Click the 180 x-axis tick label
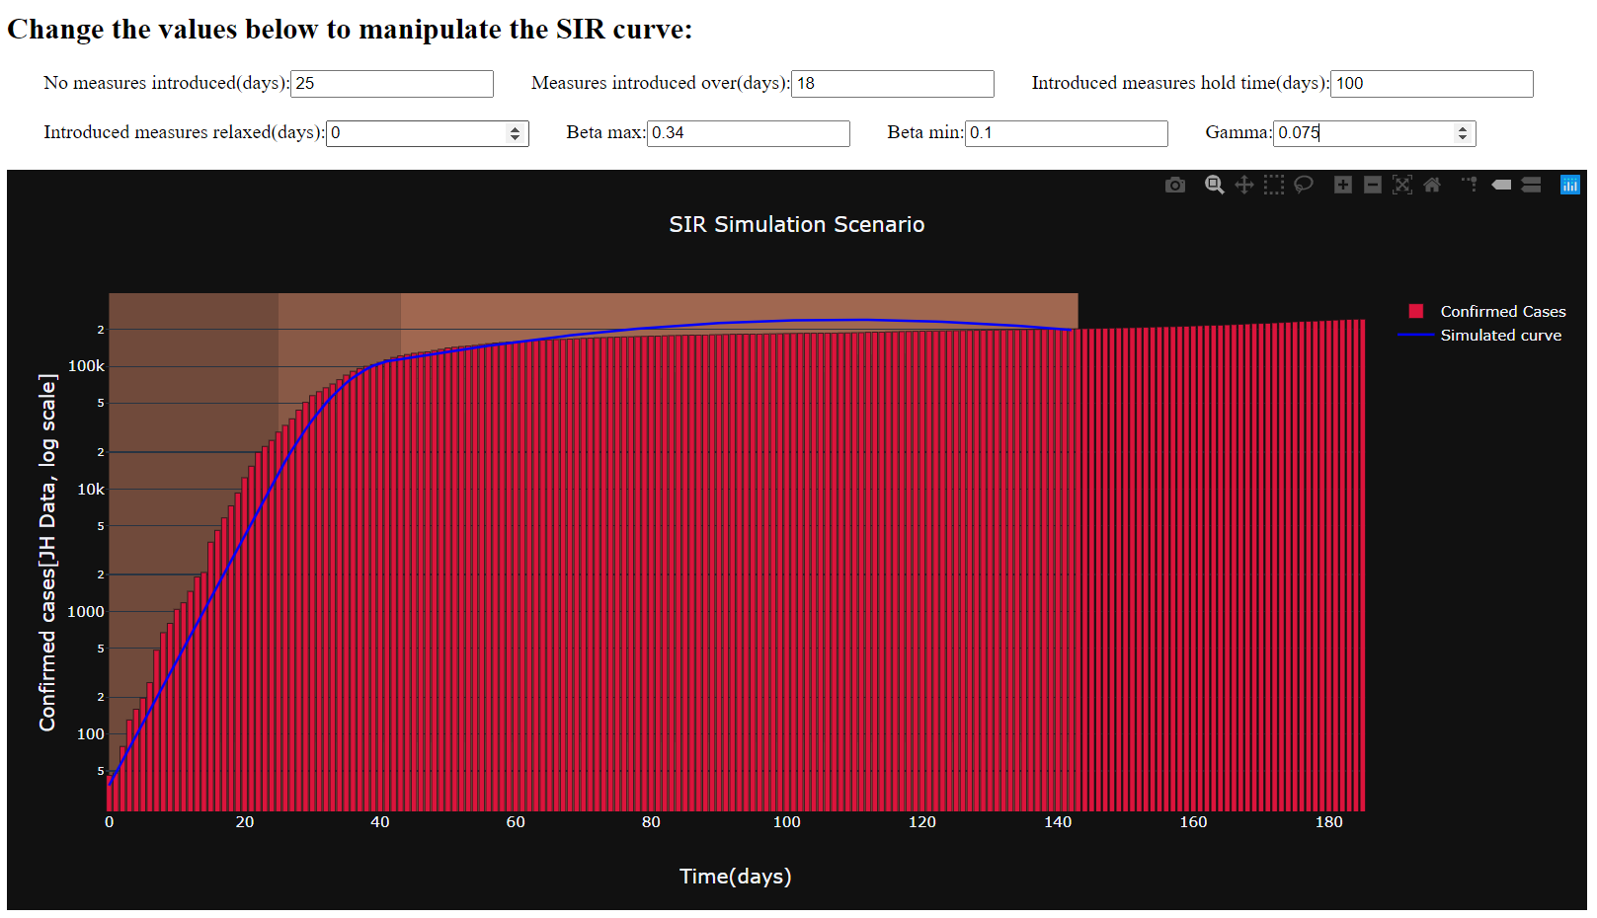The width and height of the screenshot is (1597, 918). (x=1328, y=822)
